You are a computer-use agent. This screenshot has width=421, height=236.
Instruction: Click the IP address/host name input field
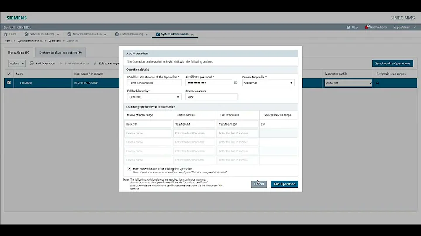[154, 83]
